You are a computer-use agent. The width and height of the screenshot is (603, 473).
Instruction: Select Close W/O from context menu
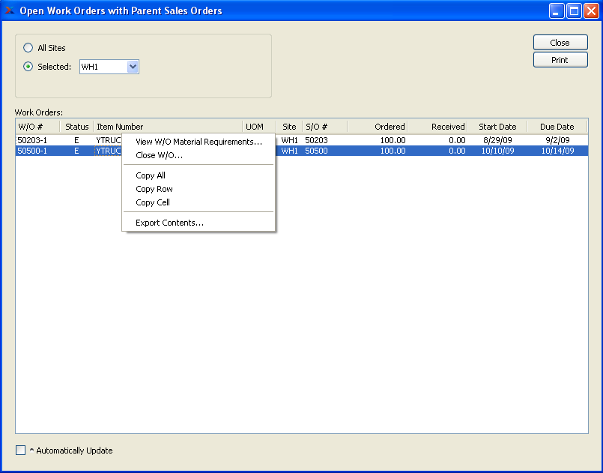pos(159,155)
